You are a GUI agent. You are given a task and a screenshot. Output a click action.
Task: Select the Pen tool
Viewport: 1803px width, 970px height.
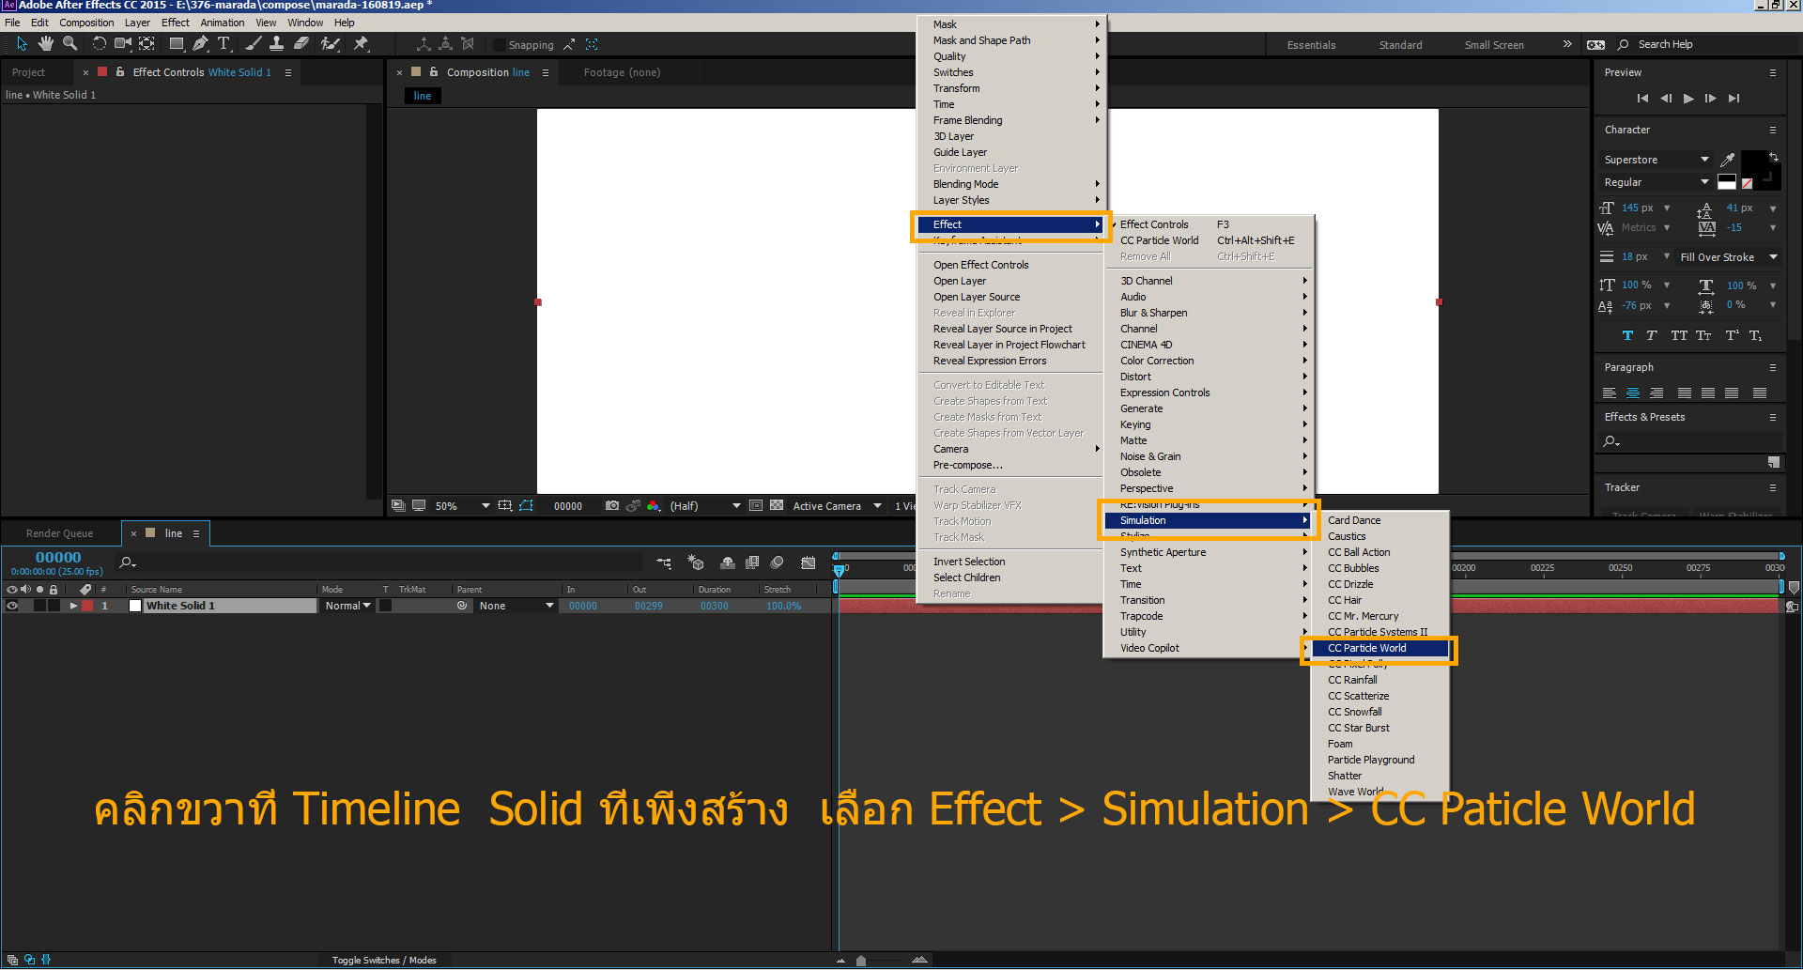pyautogui.click(x=200, y=44)
